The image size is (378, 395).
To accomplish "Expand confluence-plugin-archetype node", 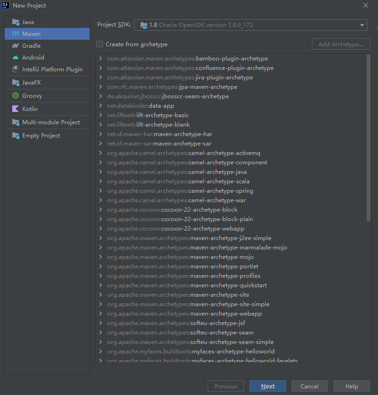I will (101, 68).
